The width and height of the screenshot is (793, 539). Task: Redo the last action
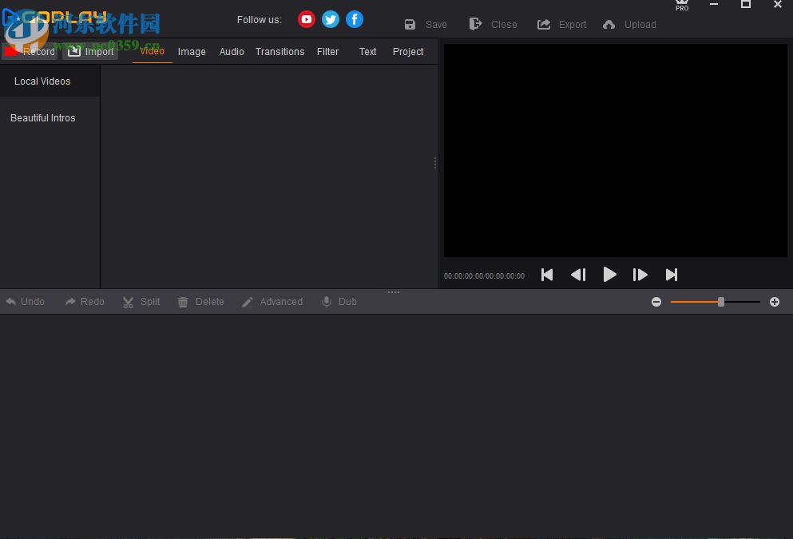coord(84,302)
